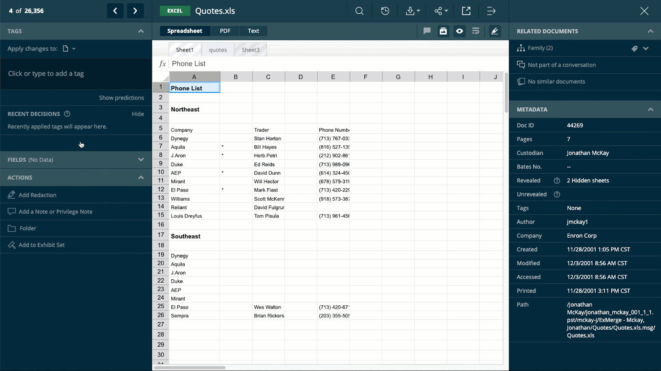Click the Custodian value Jonathan McKay
661x371 pixels.
pyautogui.click(x=587, y=153)
